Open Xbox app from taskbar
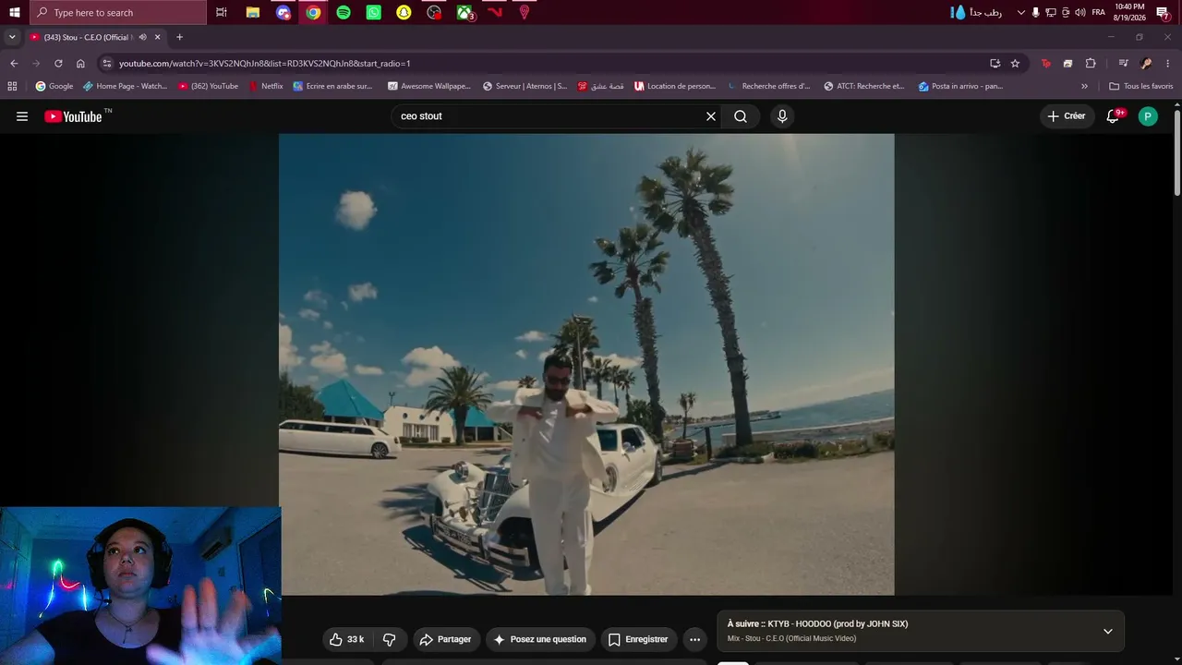1182x665 pixels. click(464, 12)
